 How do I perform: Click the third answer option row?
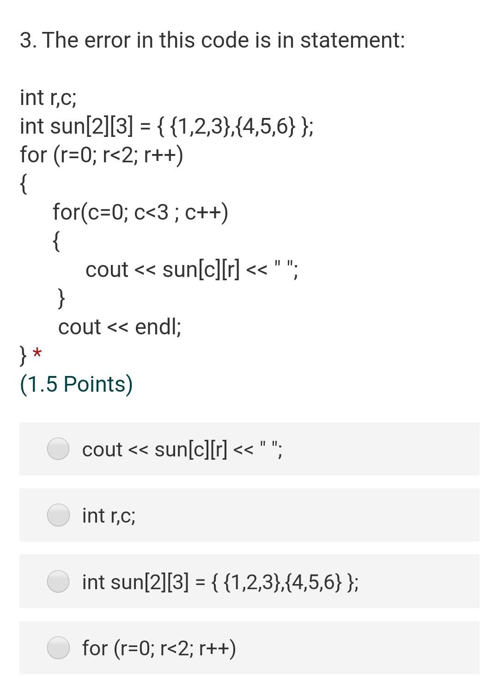click(249, 581)
